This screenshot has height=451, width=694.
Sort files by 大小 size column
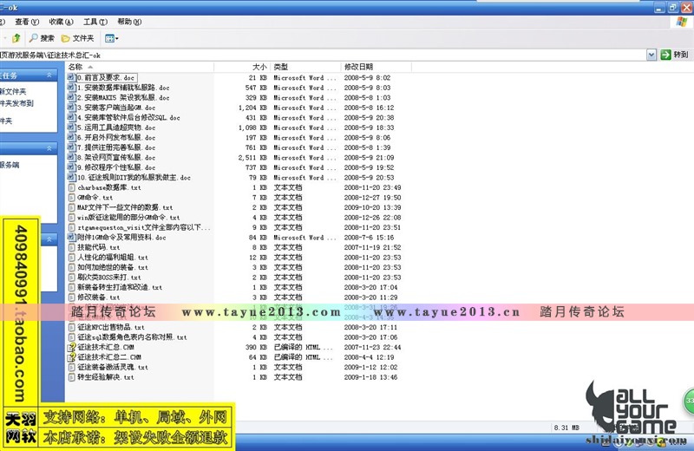point(259,67)
